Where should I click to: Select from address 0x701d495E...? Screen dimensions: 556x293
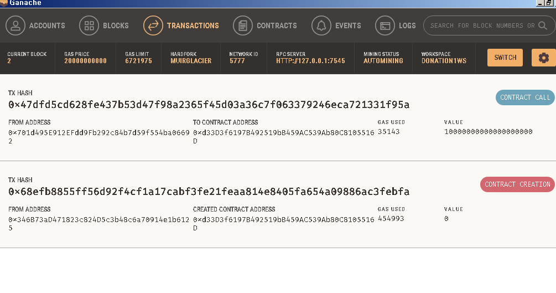point(99,137)
